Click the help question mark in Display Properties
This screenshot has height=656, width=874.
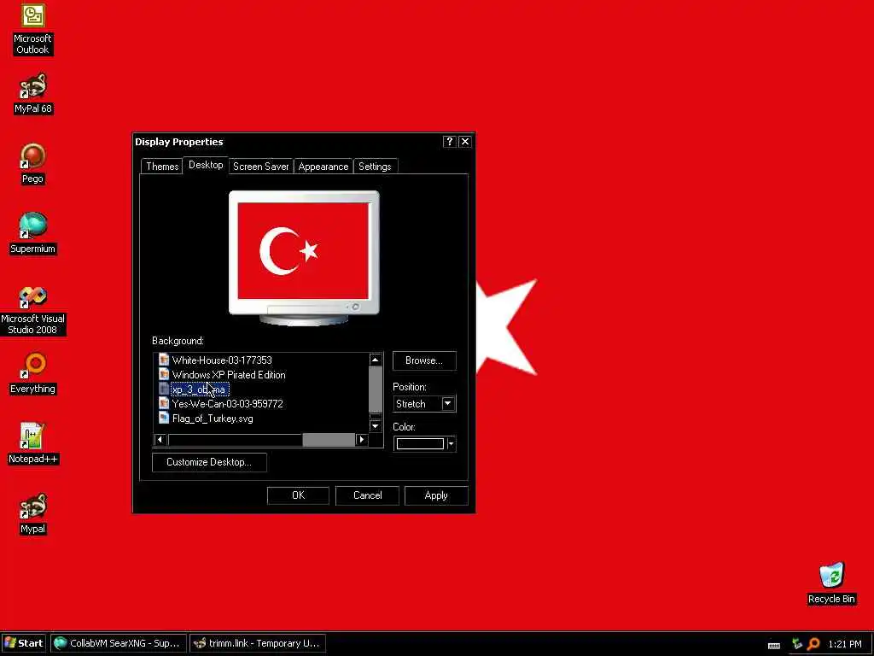tap(449, 142)
